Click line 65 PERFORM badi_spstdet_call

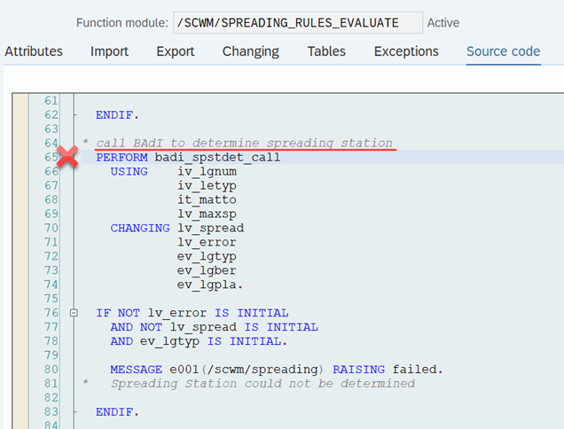[188, 157]
